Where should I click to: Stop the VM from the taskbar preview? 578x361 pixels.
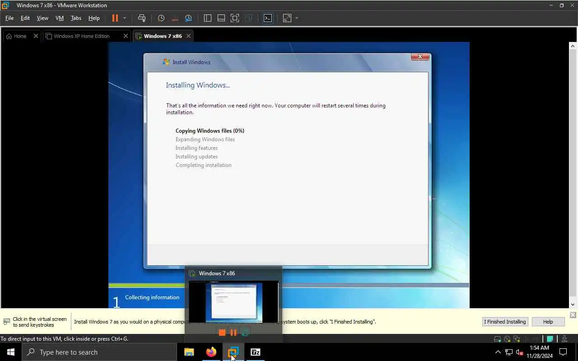[x=222, y=333]
